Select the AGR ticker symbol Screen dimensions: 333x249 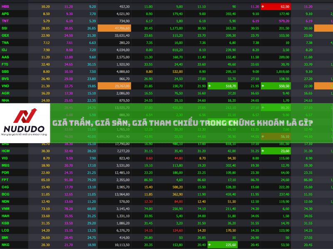click(x=5, y=93)
